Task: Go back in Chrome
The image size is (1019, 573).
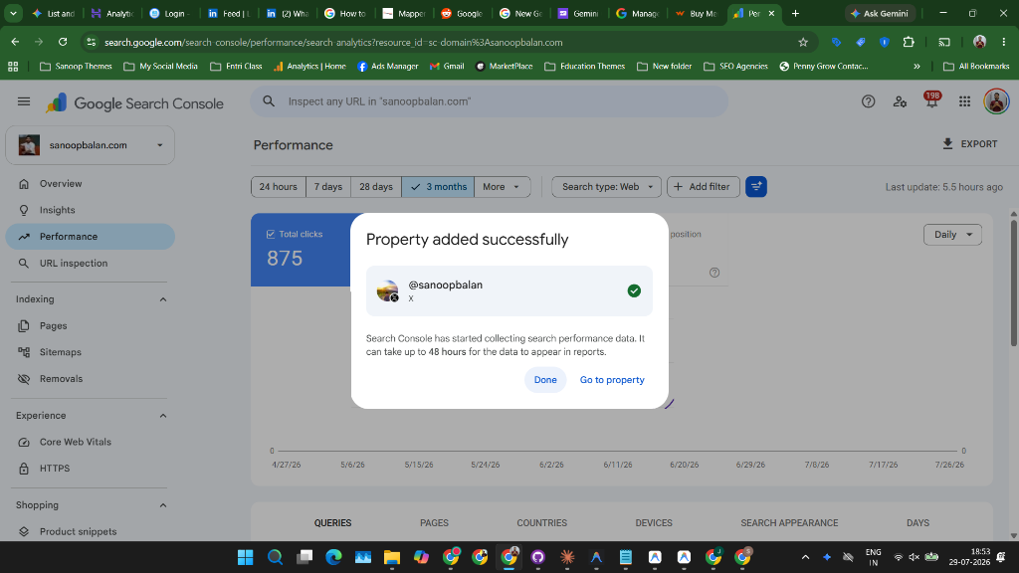Action: pos(15,42)
